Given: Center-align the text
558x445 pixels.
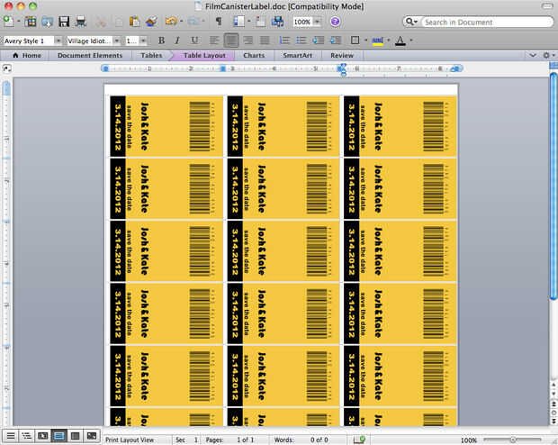Looking at the screenshot, I should coord(231,41).
